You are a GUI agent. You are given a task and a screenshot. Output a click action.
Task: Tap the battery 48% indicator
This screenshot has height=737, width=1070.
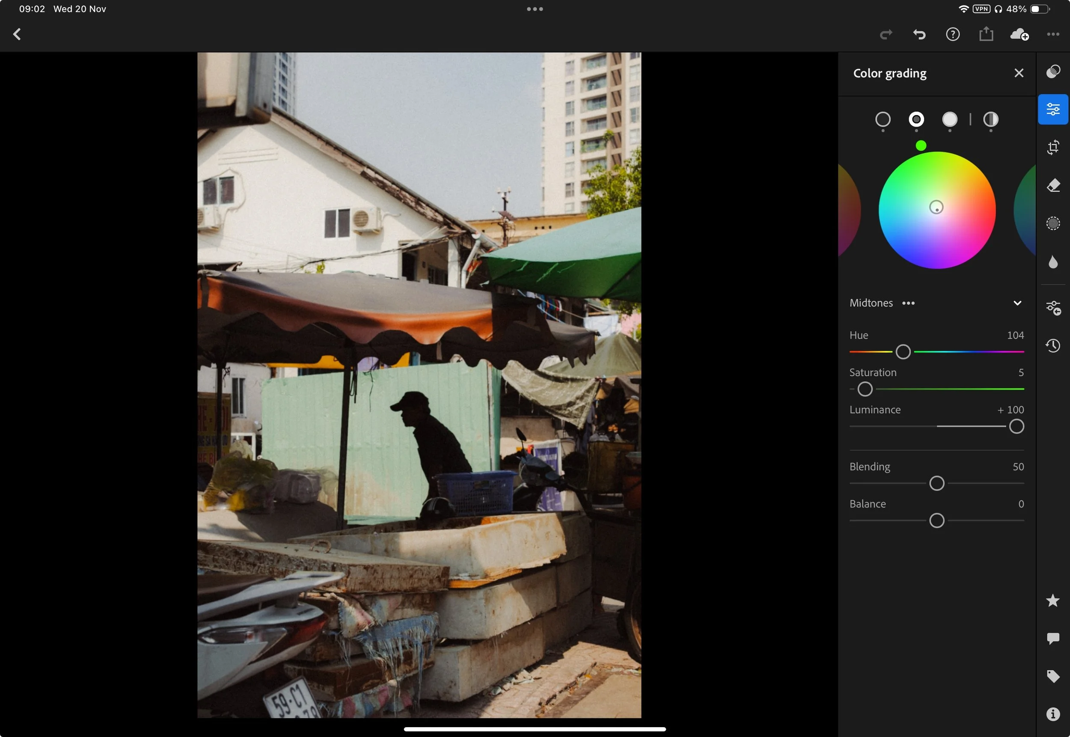[x=1028, y=9]
